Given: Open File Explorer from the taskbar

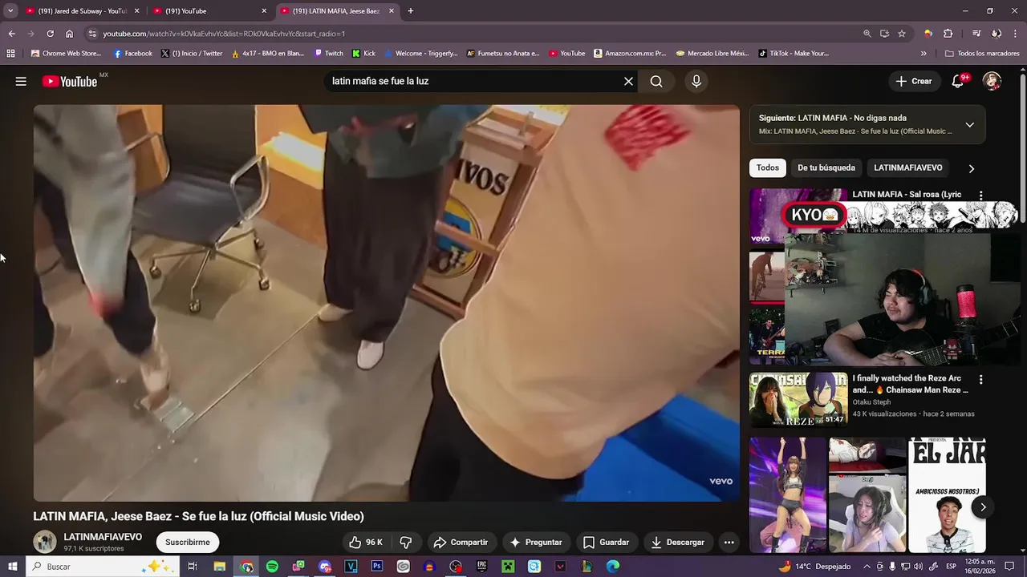Looking at the screenshot, I should point(219,567).
